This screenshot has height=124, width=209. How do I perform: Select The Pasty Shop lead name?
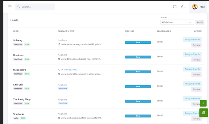pos(22,99)
